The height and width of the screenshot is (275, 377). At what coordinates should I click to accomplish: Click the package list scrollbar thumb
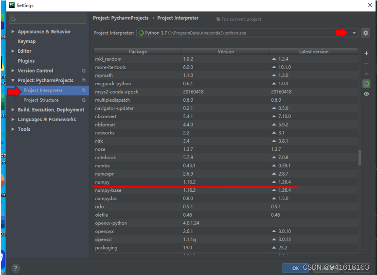coord(359,158)
